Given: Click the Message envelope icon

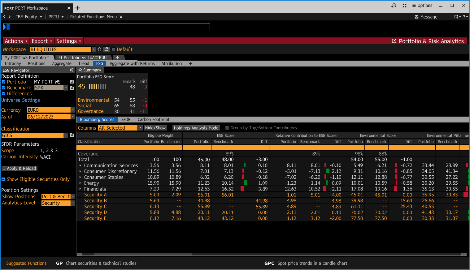Looking at the screenshot, I should point(416,17).
